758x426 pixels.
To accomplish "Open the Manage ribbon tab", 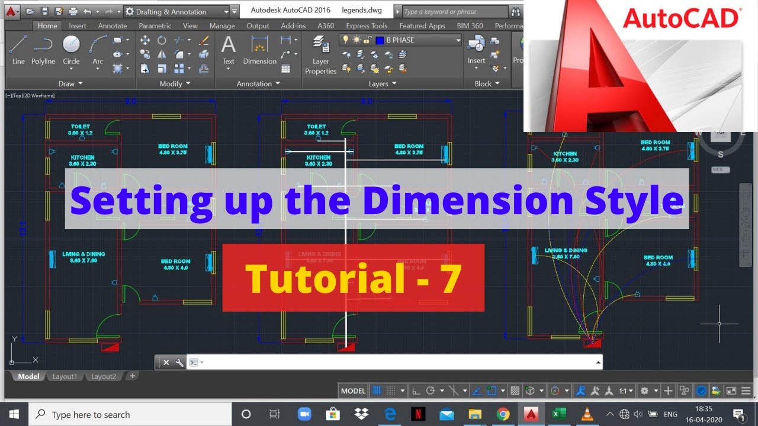I will 222,25.
